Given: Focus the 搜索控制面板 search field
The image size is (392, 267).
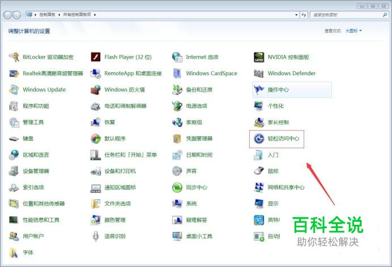Looking at the screenshot, I should [347, 15].
